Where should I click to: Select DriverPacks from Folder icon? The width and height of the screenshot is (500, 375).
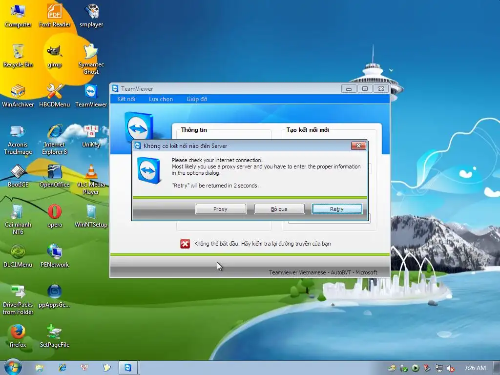[18, 300]
